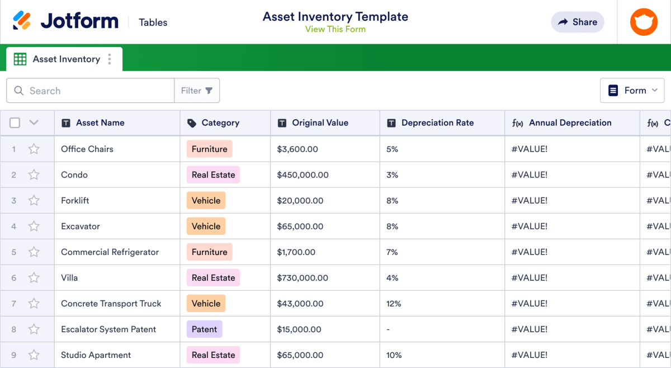671x368 pixels.
Task: Open the chevron next to the select-all checkbox
Action: pyautogui.click(x=32, y=122)
